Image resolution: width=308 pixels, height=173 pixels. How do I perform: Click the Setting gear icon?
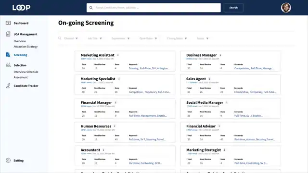pos(8,160)
